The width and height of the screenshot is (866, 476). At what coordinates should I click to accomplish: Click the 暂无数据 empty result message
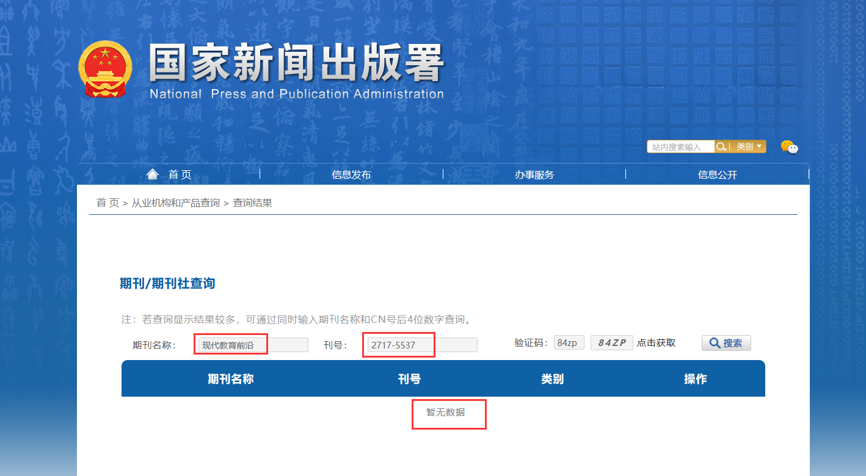446,413
